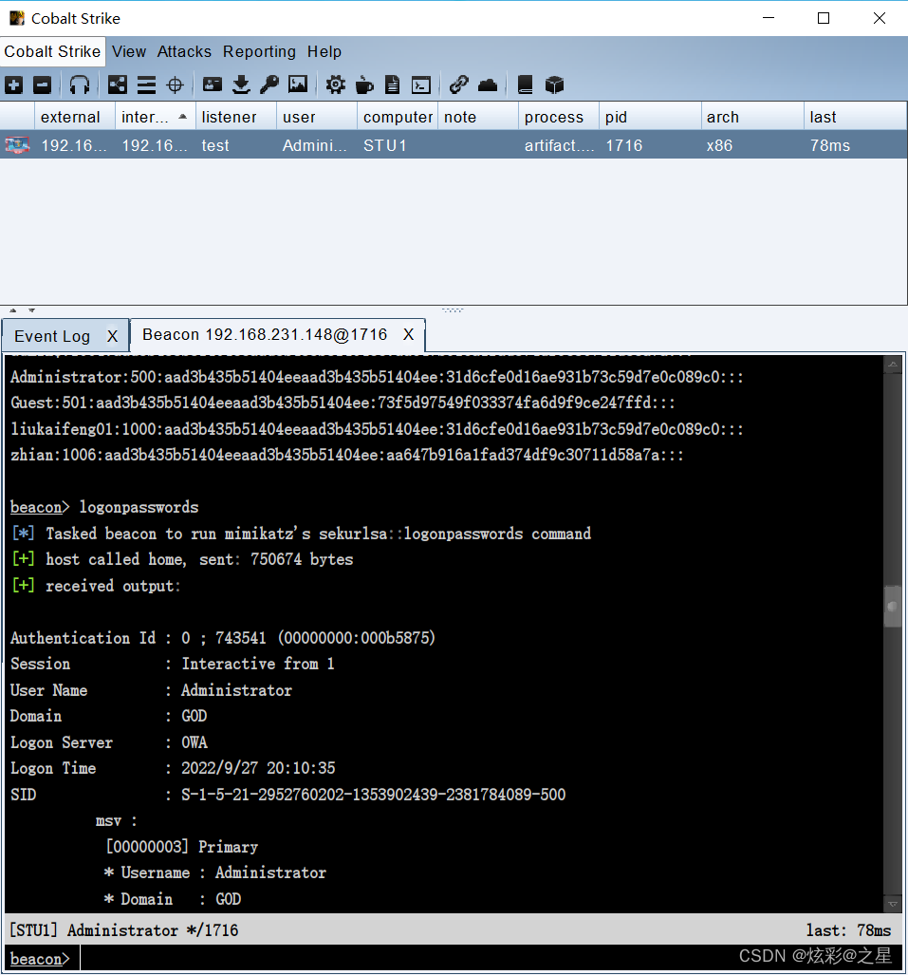The height and width of the screenshot is (975, 908).
Task: Open Credentials via ID card icon
Action: coord(213,84)
